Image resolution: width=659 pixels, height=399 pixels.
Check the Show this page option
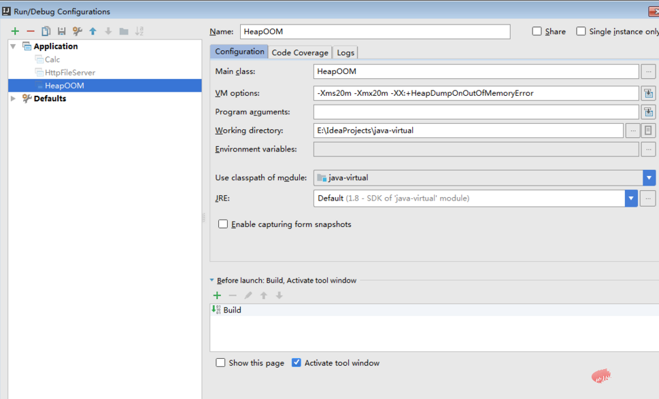tap(220, 363)
